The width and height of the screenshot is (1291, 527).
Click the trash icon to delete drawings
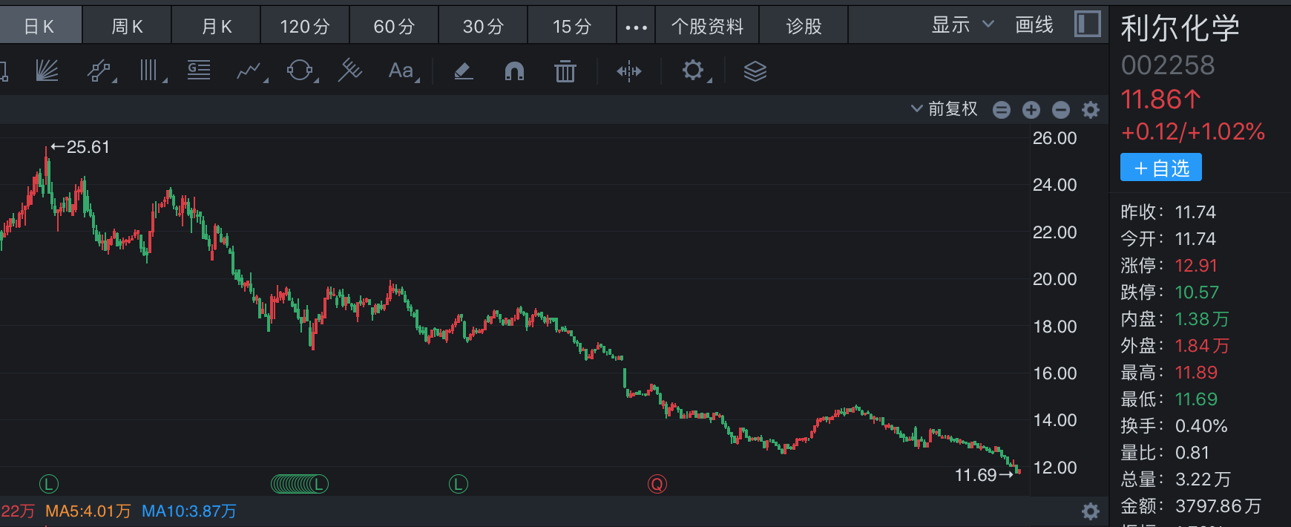pyautogui.click(x=565, y=71)
